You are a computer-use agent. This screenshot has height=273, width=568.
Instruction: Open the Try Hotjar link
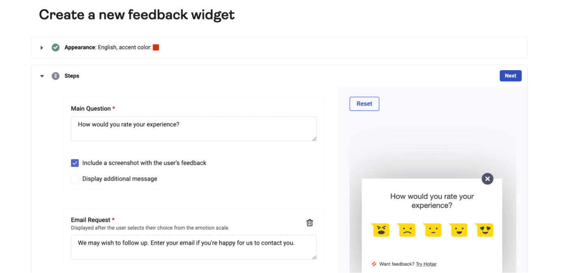point(426,264)
